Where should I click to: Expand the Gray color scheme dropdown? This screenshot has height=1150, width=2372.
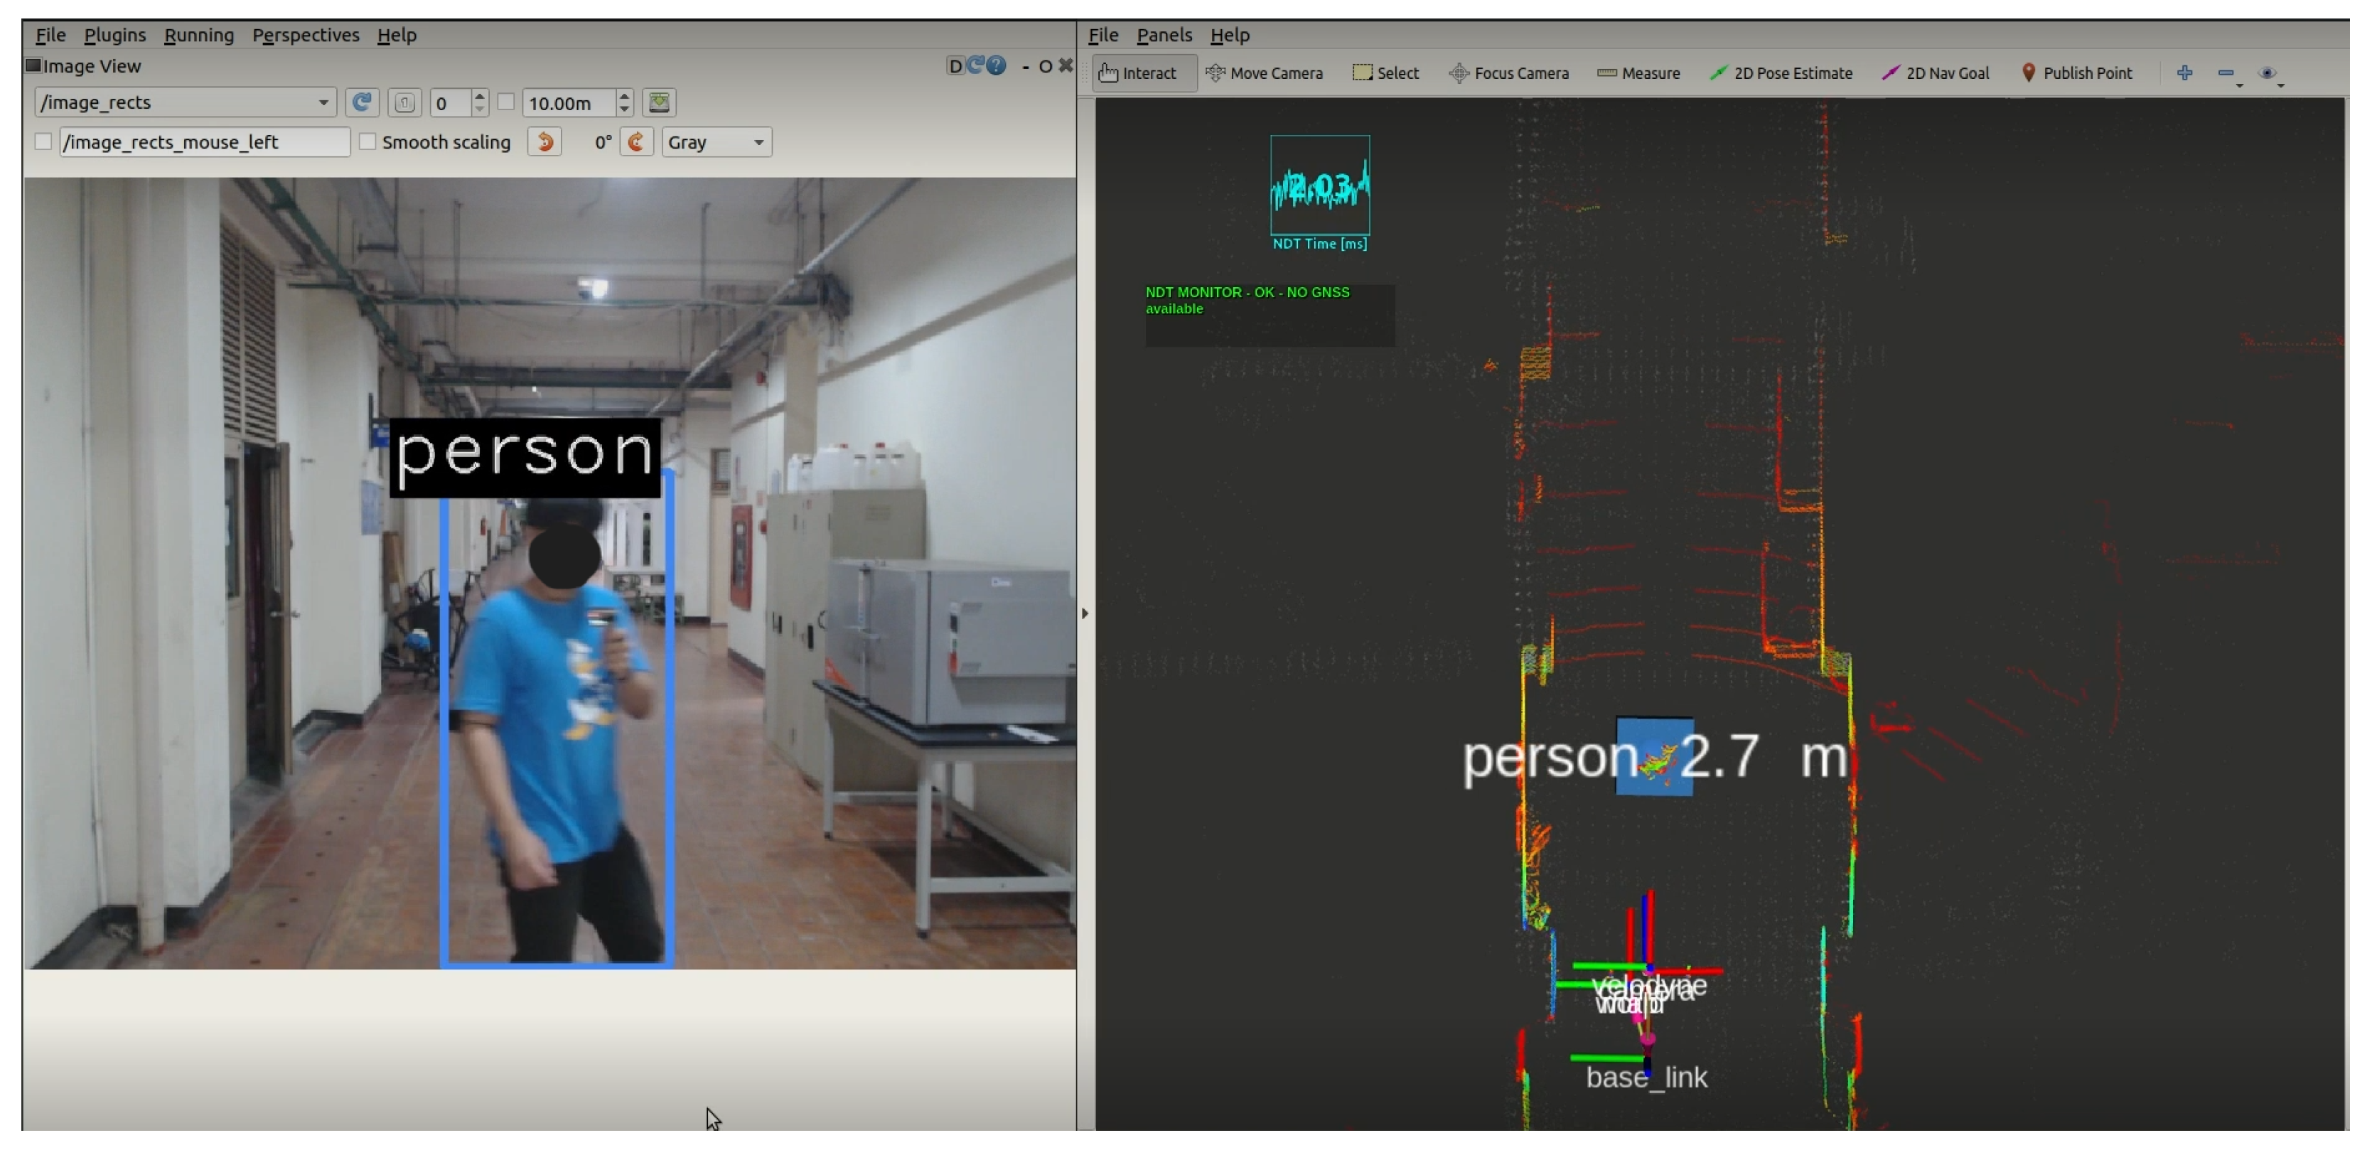[716, 141]
